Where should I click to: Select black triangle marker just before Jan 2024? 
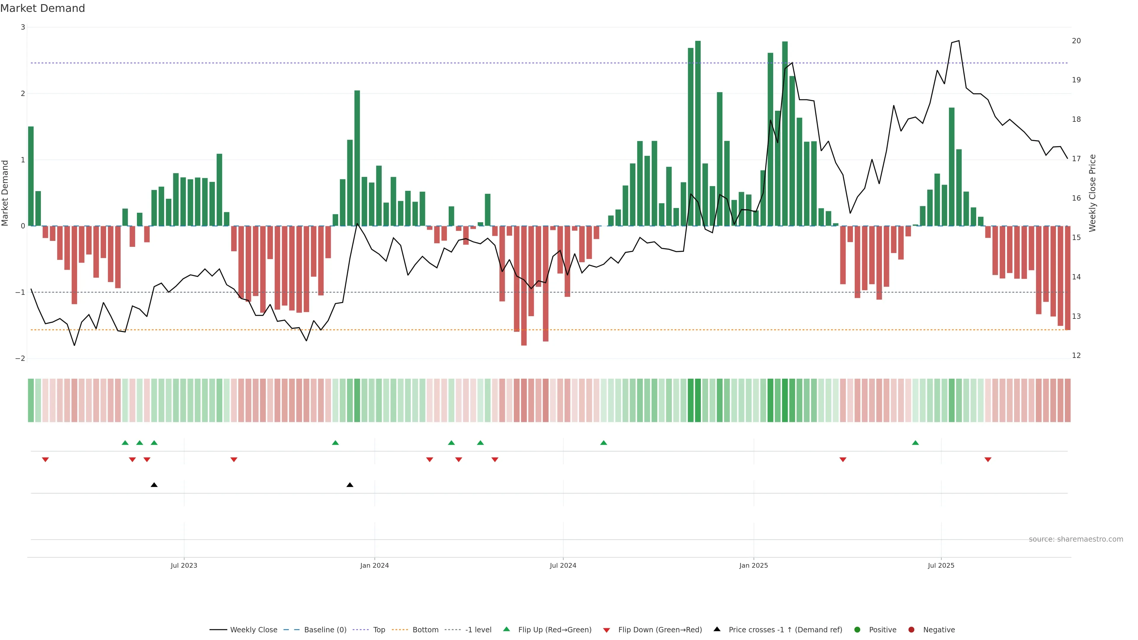tap(350, 485)
